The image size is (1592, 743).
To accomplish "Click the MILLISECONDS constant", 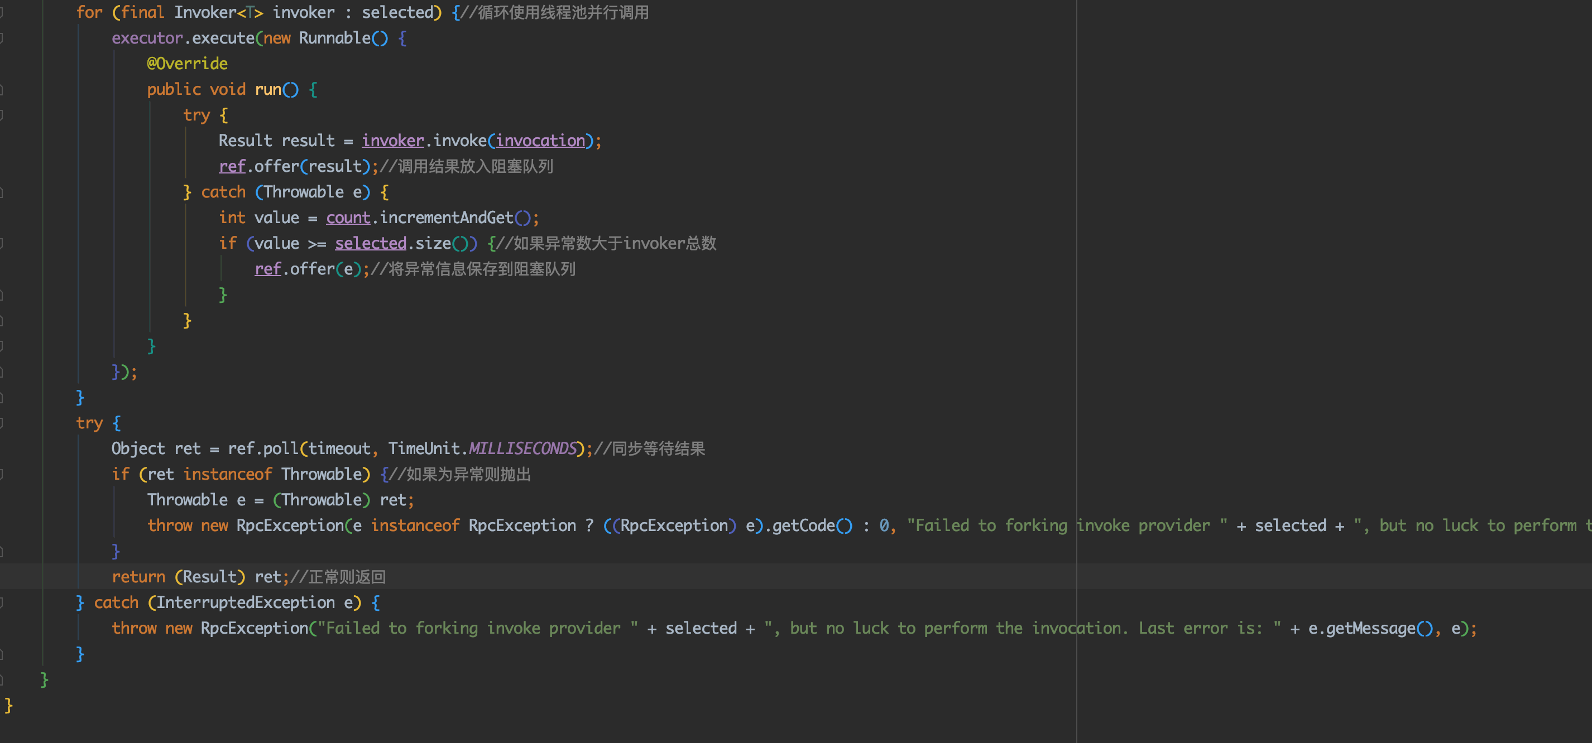I will [522, 449].
